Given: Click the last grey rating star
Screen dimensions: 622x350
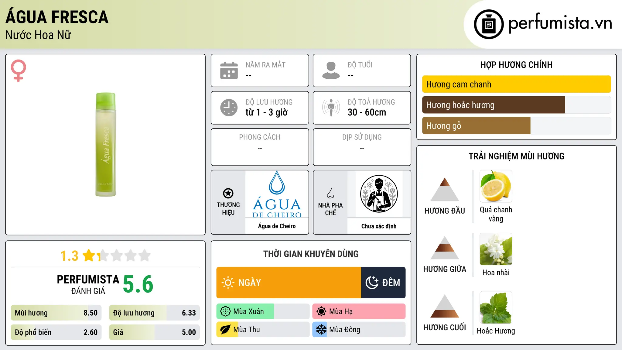Looking at the screenshot, I should pos(145,256).
